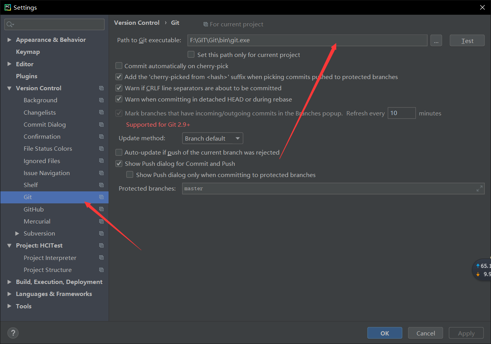Expand the Tools section
The width and height of the screenshot is (491, 344).
point(9,306)
